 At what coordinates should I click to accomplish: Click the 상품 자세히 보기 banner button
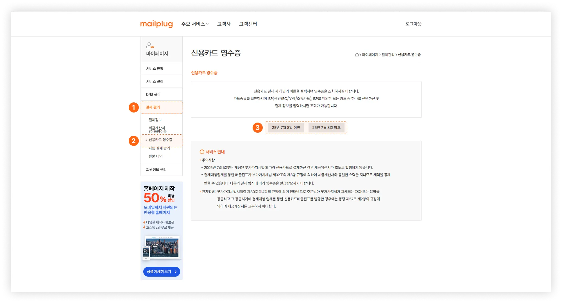pos(162,272)
